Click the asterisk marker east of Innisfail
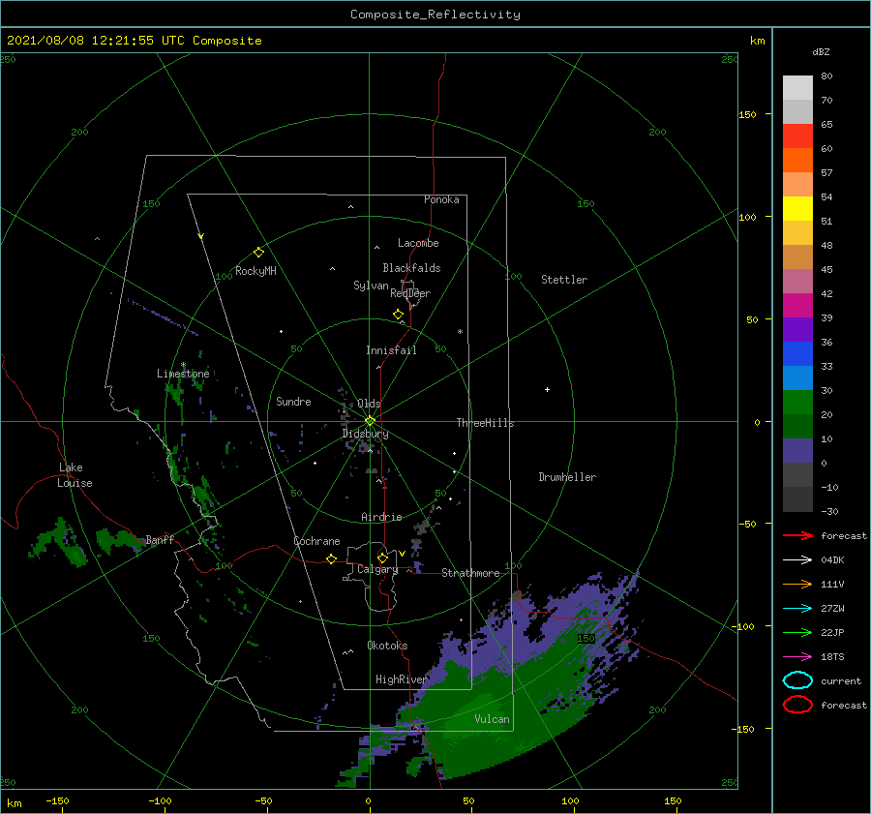 pyautogui.click(x=460, y=332)
